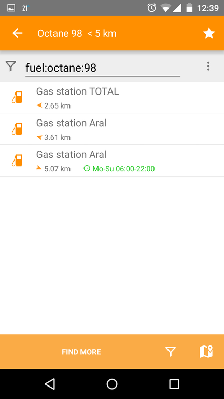Tap Android home circle button
Image resolution: width=224 pixels, height=399 pixels.
pyautogui.click(x=112, y=384)
